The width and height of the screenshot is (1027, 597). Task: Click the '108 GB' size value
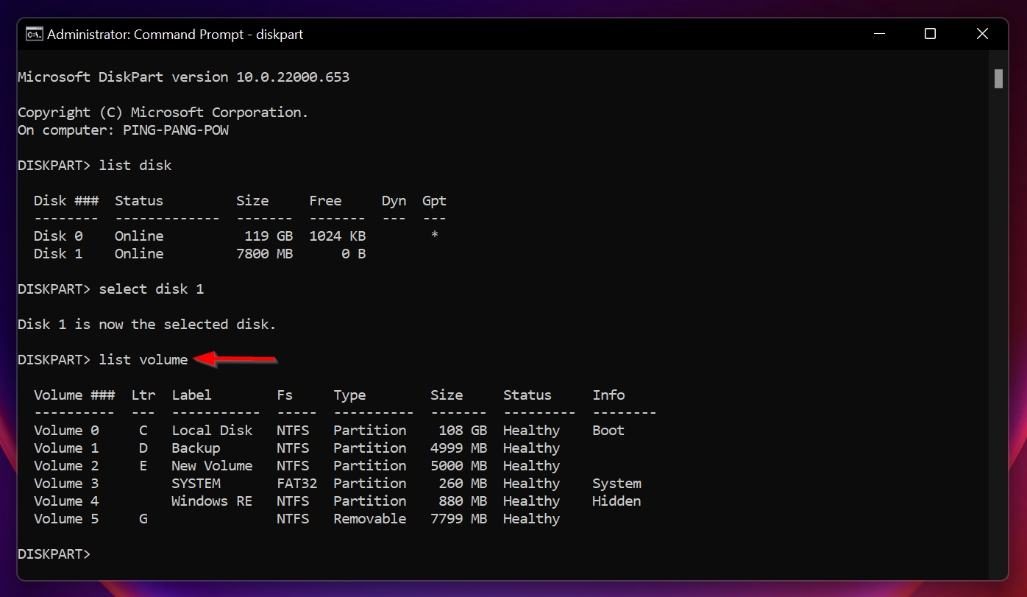point(463,431)
